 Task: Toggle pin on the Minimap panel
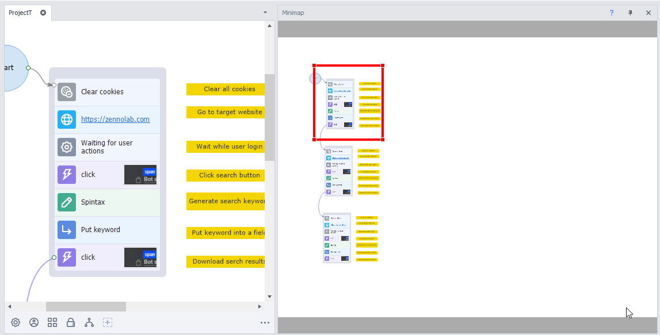click(x=630, y=13)
